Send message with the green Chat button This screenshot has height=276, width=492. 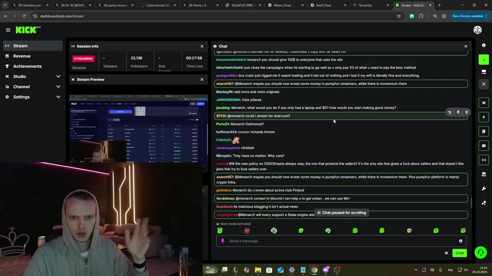pos(460,253)
